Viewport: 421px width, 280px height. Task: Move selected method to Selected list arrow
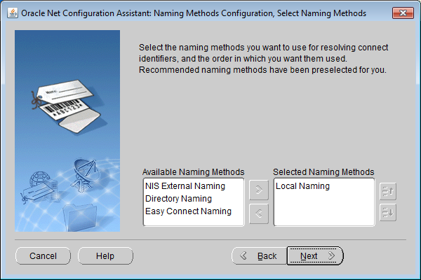pyautogui.click(x=258, y=190)
